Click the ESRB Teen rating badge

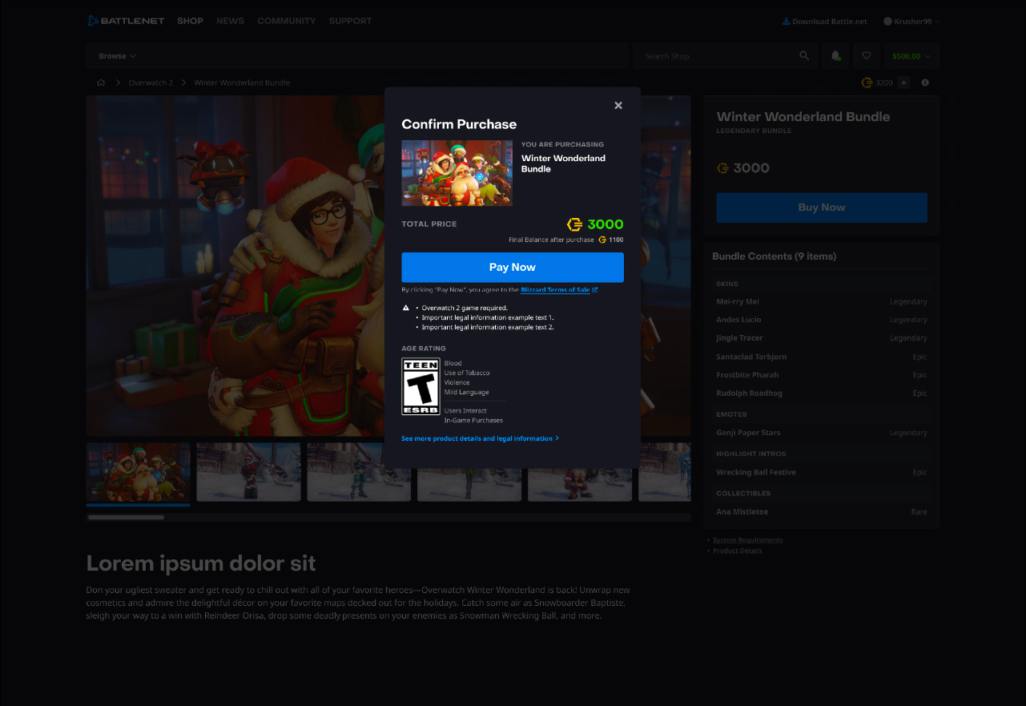coord(420,386)
